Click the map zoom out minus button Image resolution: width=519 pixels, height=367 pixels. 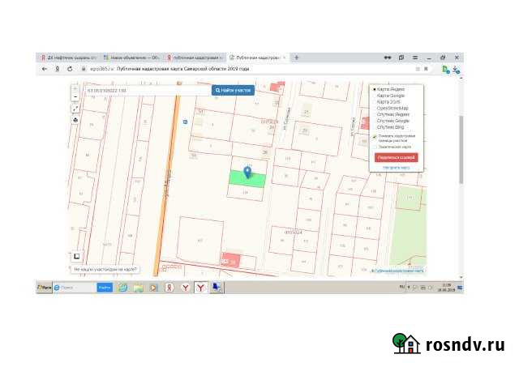[x=75, y=96]
